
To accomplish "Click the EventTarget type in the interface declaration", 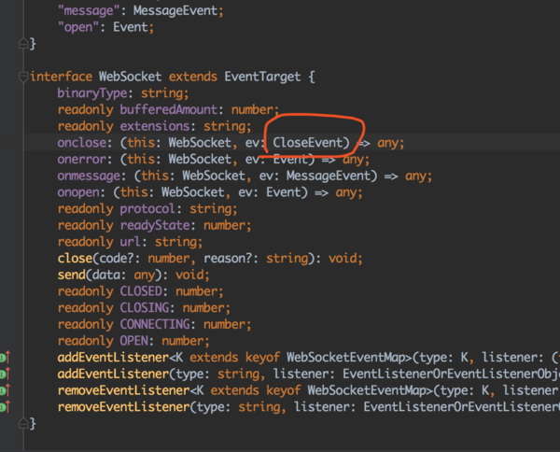I will (x=262, y=77).
